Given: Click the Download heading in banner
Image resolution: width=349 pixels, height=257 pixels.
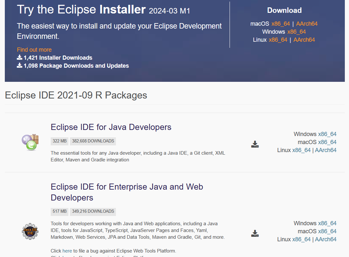Looking at the screenshot, I should 284,10.
